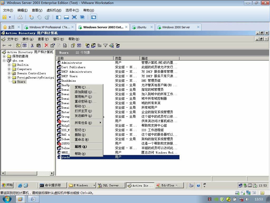Screen dimensions: 270x203
Task: Switch to the Windows 2000 Server tab
Action: pos(176,27)
